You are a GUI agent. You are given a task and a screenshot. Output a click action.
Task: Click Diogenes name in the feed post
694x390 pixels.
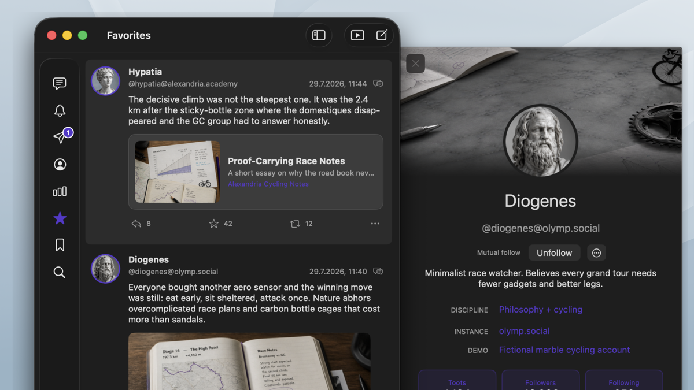(149, 260)
